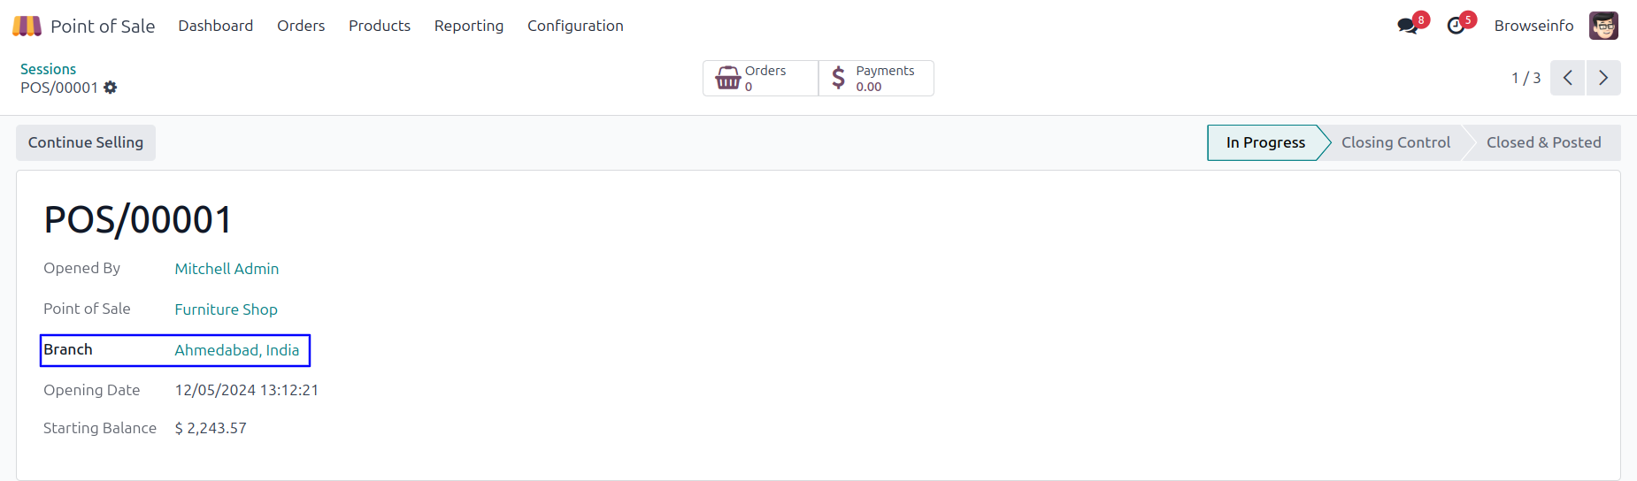The image size is (1637, 481).
Task: Click the Point of Sale app logo icon
Action: [x=27, y=27]
